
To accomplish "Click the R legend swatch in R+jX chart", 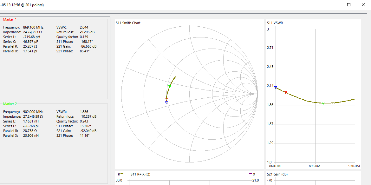I will (x=122, y=174).
